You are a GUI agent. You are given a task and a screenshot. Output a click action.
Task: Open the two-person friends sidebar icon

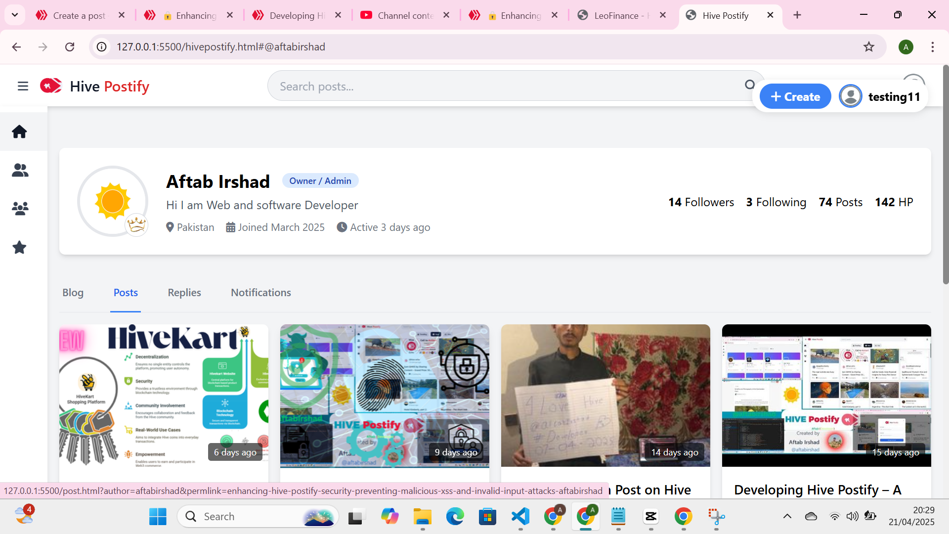click(x=20, y=170)
